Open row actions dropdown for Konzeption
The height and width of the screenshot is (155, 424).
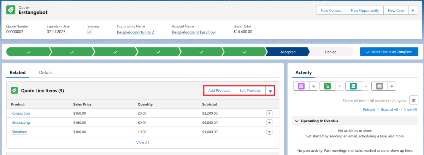(x=269, y=113)
